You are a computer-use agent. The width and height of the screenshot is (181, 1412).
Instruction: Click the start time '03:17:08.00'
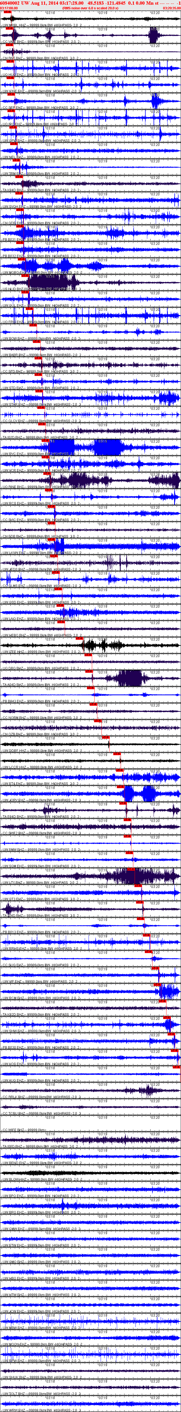[9, 8]
